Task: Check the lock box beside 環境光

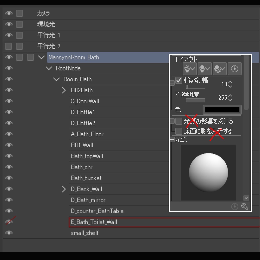Action: (x=19, y=24)
